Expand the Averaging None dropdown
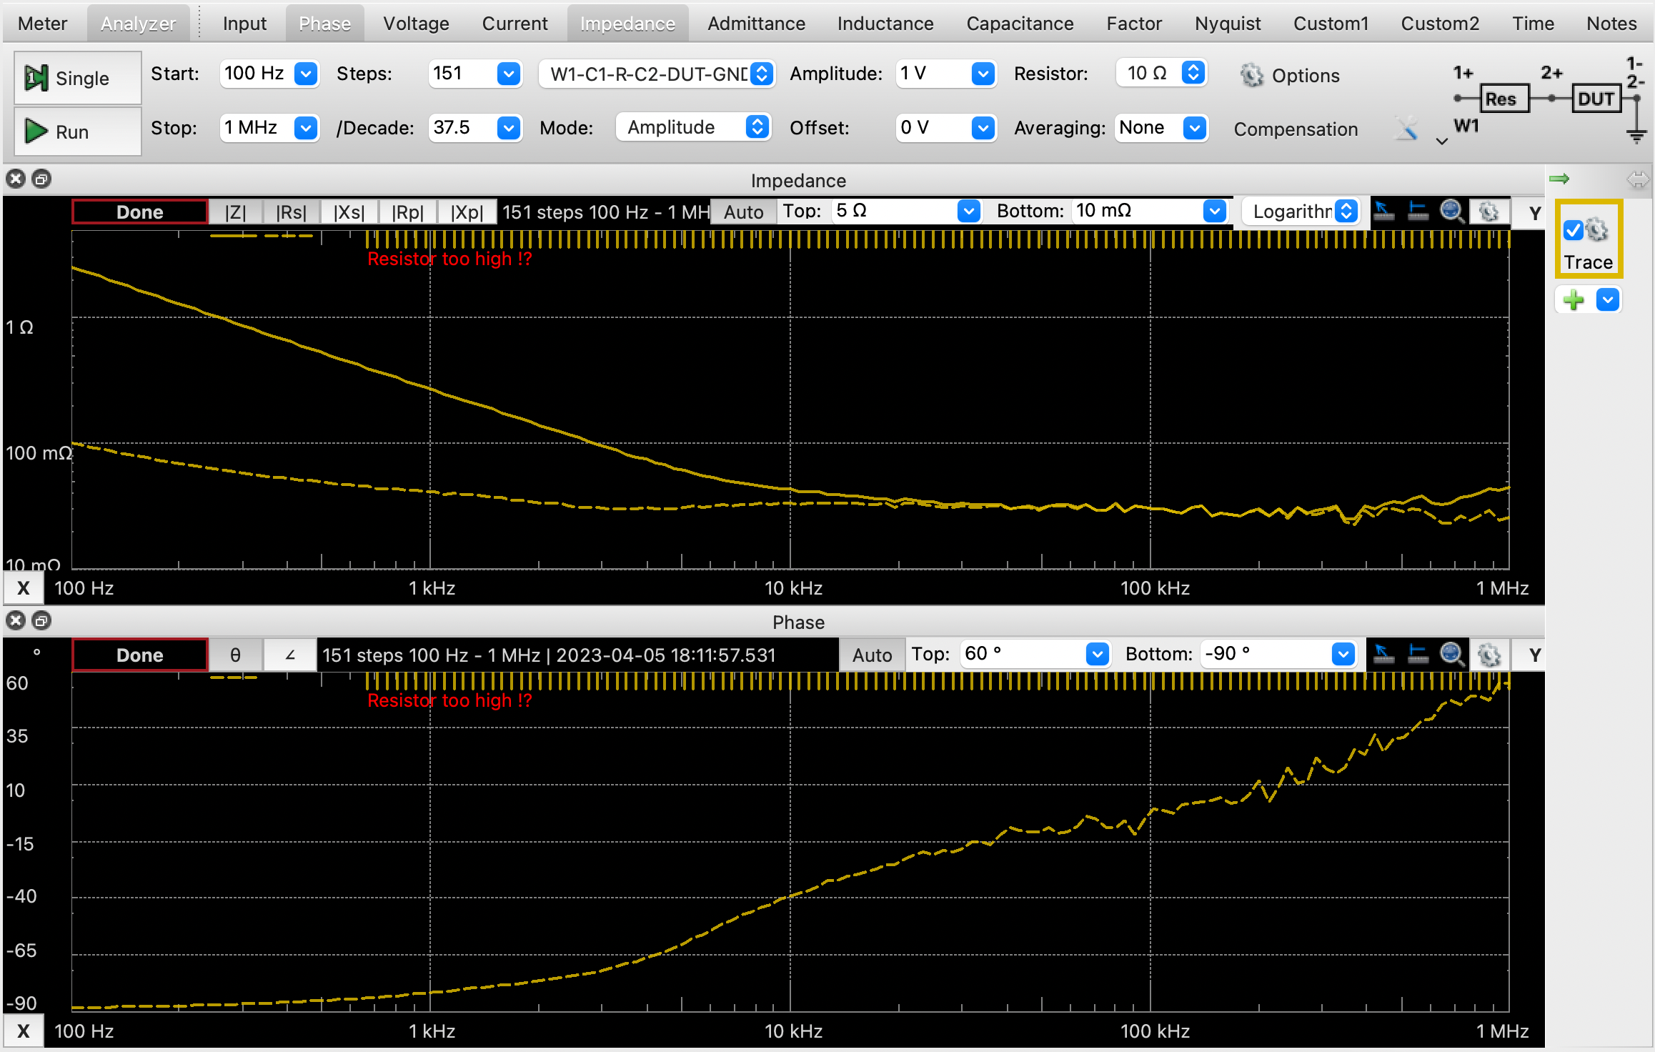 1195,128
